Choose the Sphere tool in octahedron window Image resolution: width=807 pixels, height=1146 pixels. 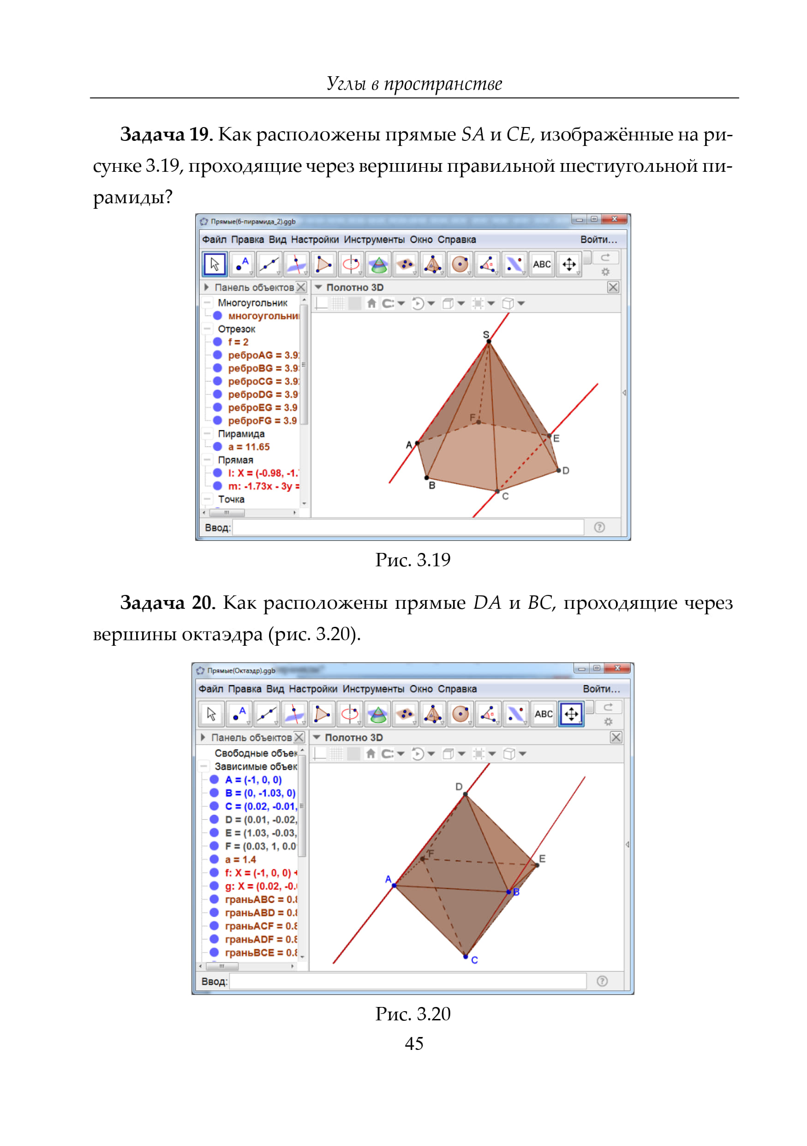click(460, 714)
